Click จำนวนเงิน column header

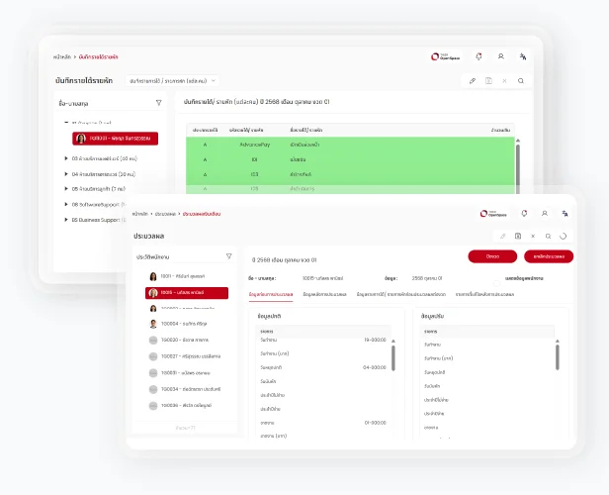click(x=500, y=131)
